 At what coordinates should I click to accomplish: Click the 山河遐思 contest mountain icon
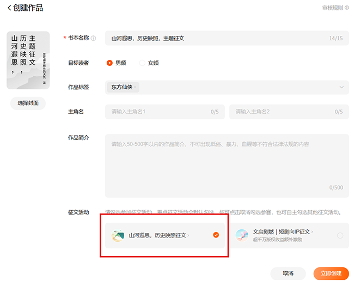[x=117, y=235]
